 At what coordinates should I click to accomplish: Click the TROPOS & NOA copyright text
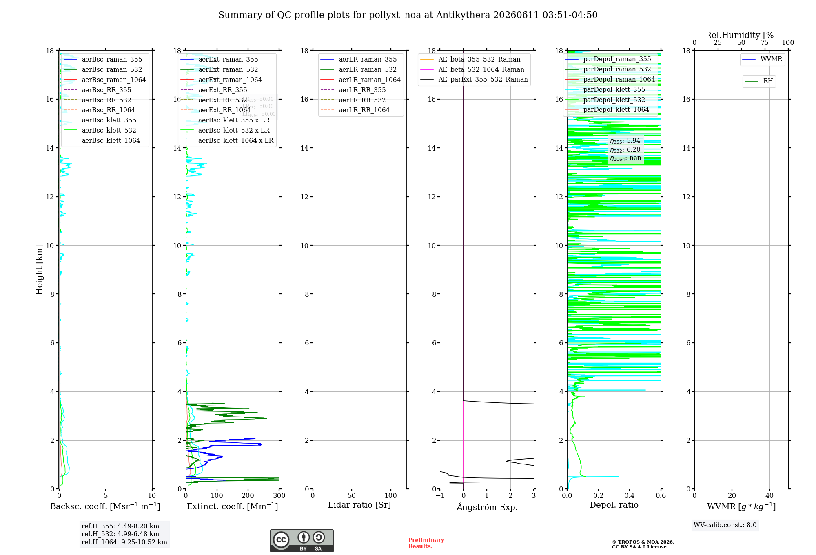click(x=643, y=544)
